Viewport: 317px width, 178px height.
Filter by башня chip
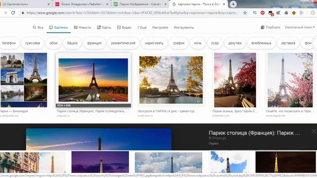pos(72,43)
